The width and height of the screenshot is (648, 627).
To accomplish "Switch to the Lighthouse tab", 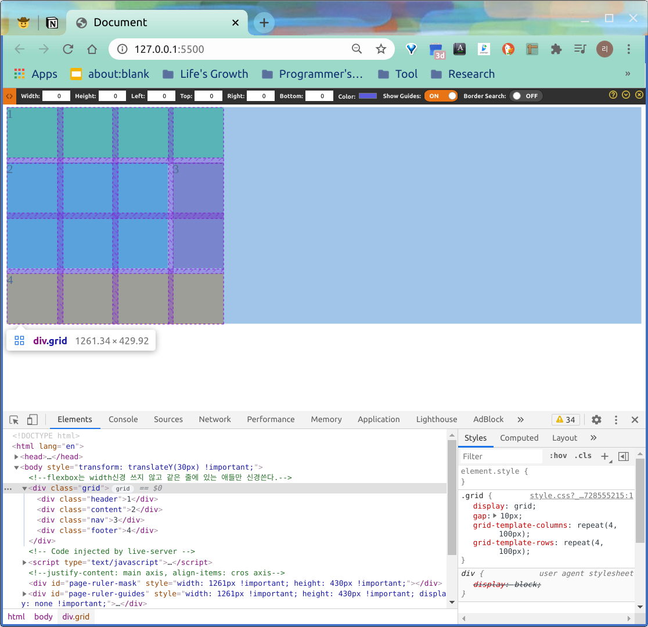I will point(437,419).
